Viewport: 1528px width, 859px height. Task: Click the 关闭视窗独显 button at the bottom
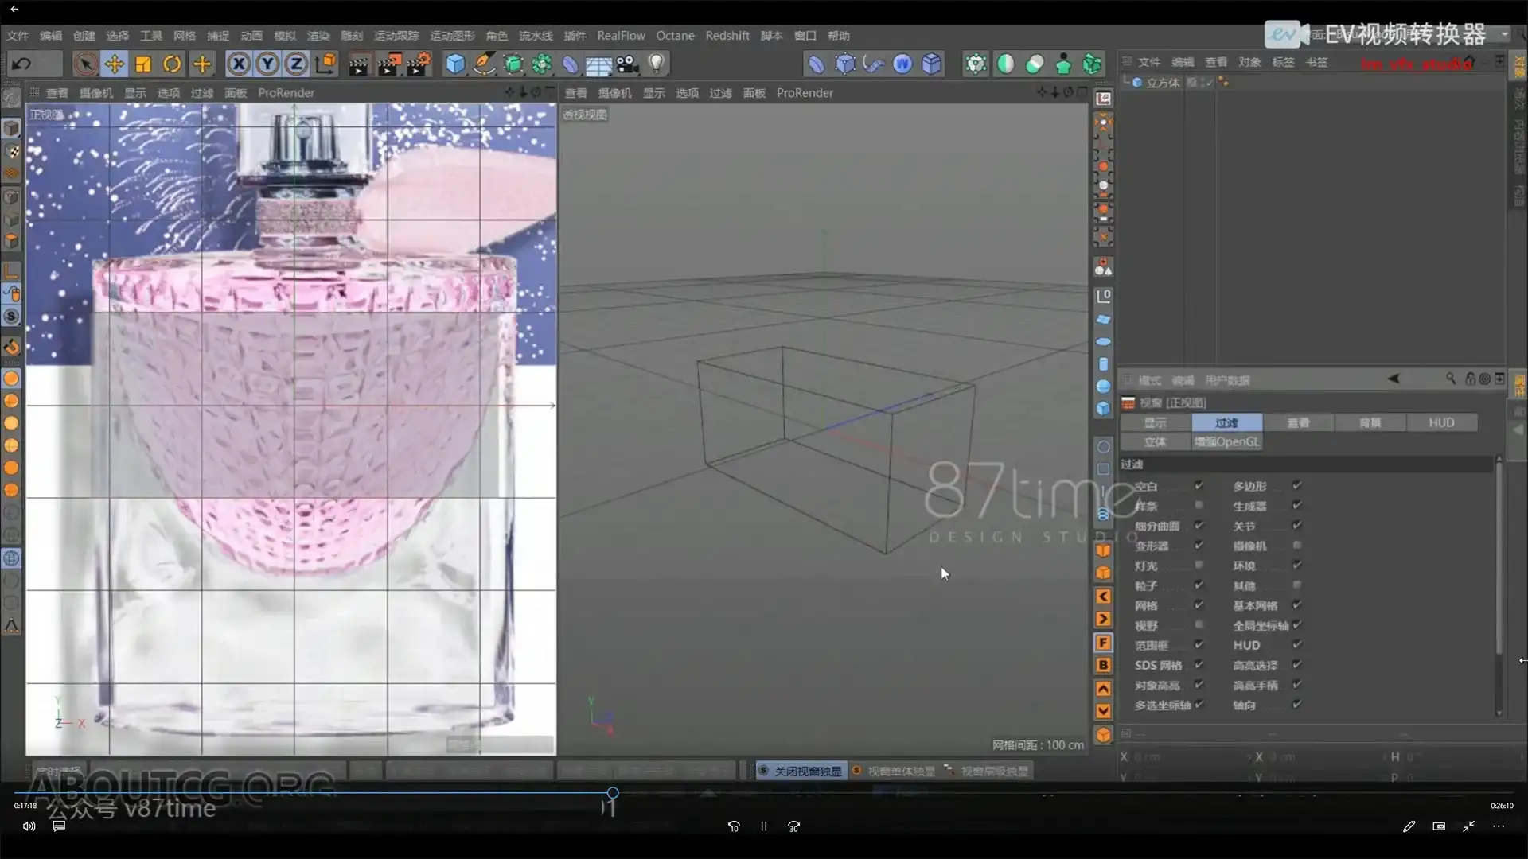click(800, 771)
